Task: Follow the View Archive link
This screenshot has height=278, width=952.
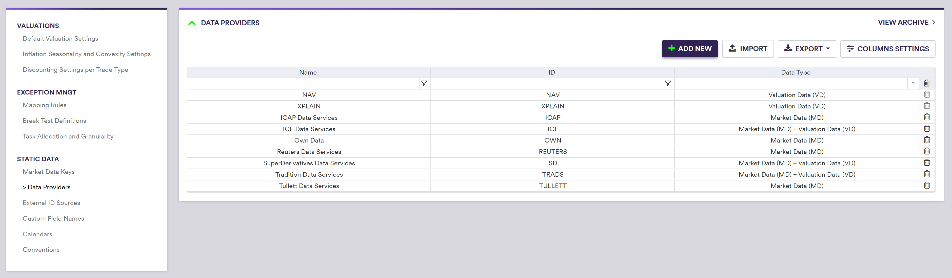Action: 906,22
